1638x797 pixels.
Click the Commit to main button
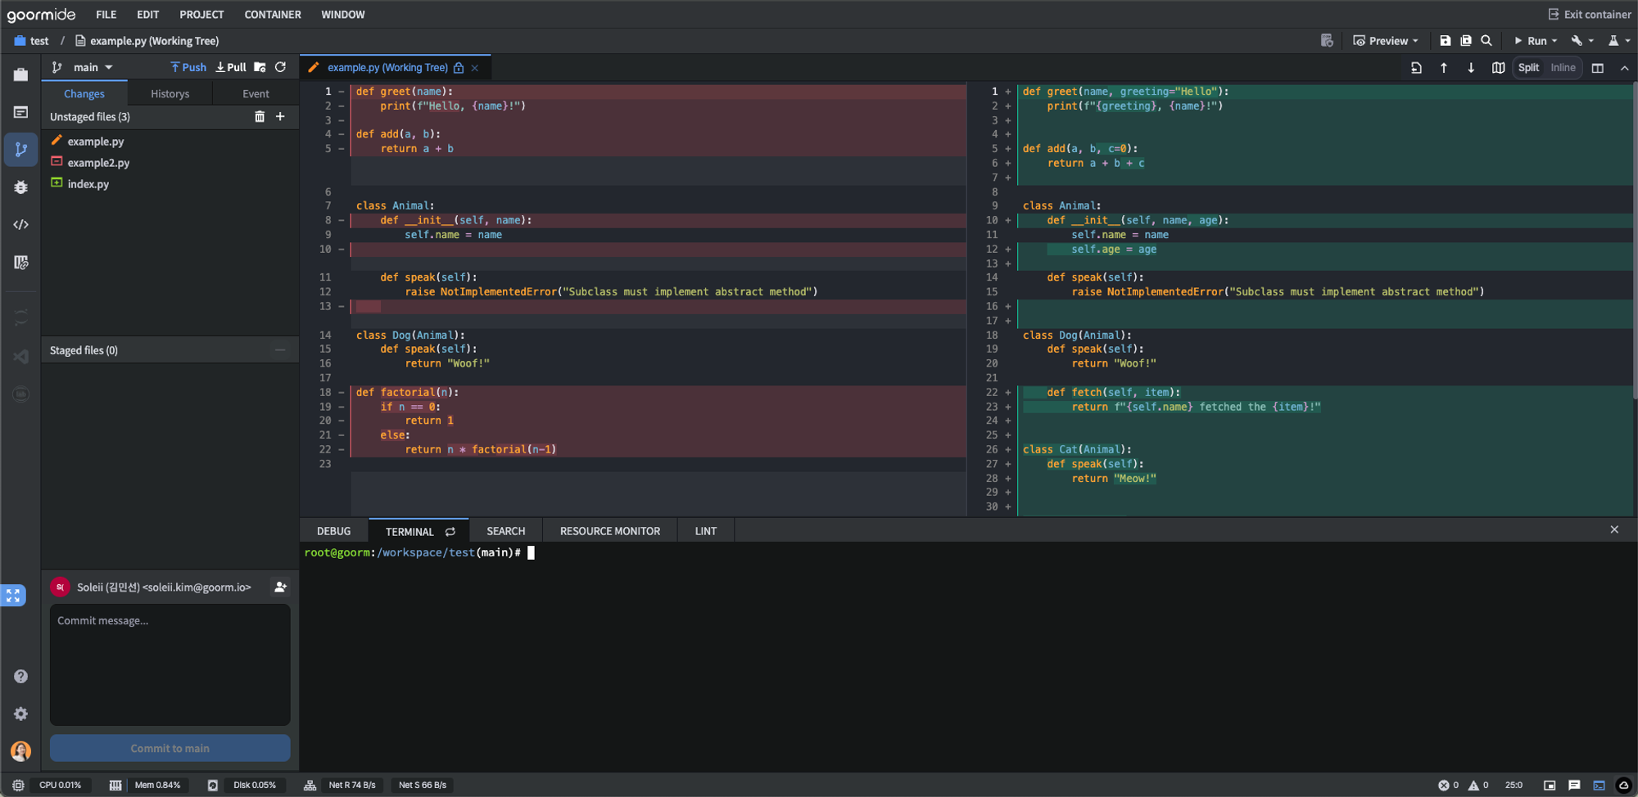click(170, 748)
